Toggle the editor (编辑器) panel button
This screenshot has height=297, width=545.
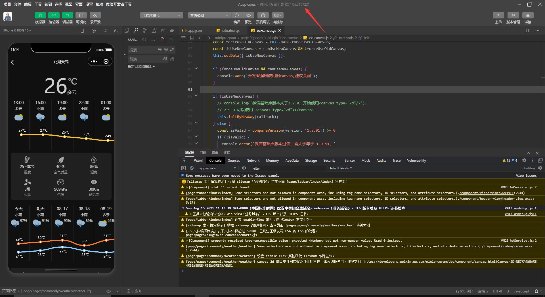click(x=54, y=15)
